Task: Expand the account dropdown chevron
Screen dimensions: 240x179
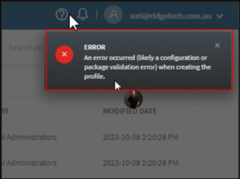Action: pos(220,16)
